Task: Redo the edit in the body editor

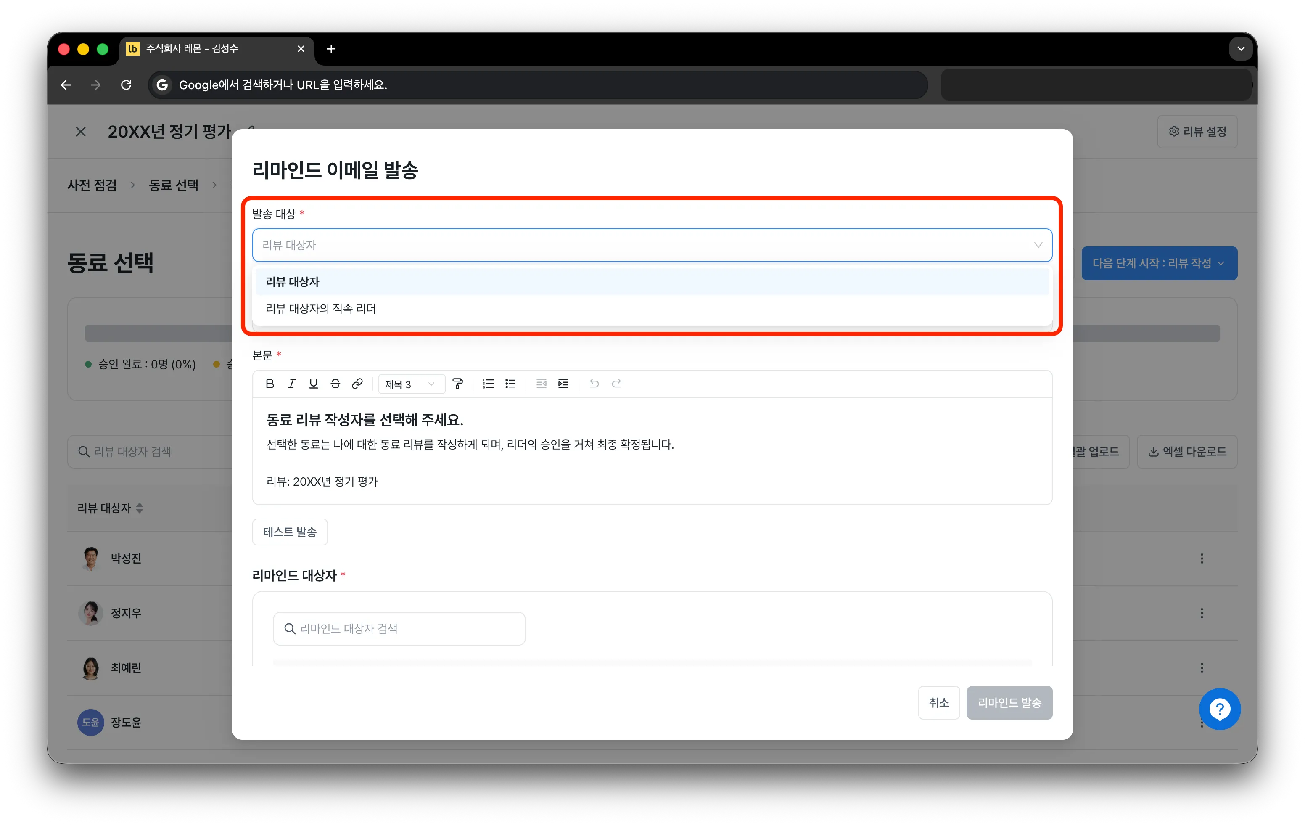Action: [616, 384]
